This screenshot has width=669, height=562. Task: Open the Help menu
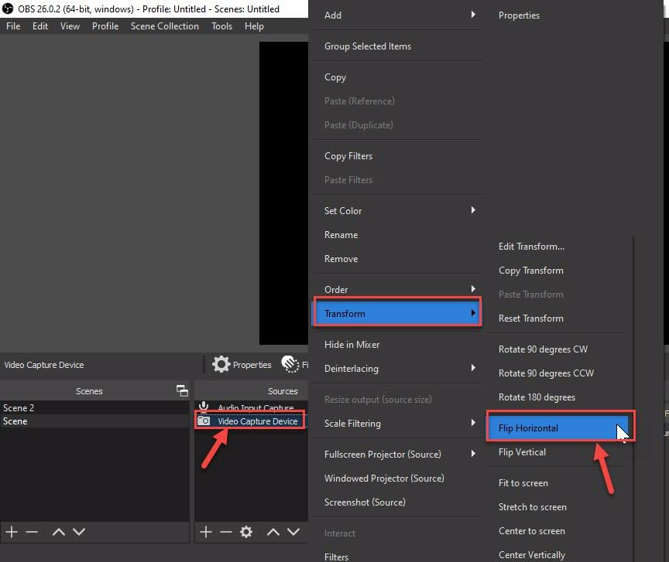coord(254,26)
